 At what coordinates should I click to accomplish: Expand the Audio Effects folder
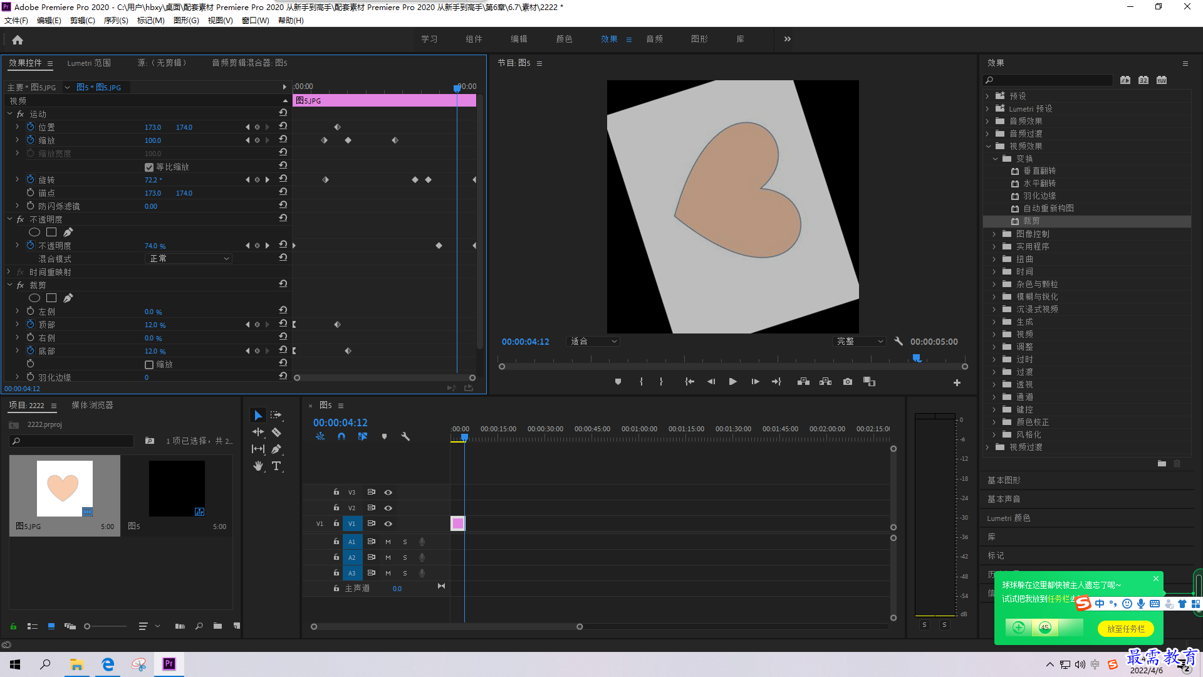coord(987,121)
